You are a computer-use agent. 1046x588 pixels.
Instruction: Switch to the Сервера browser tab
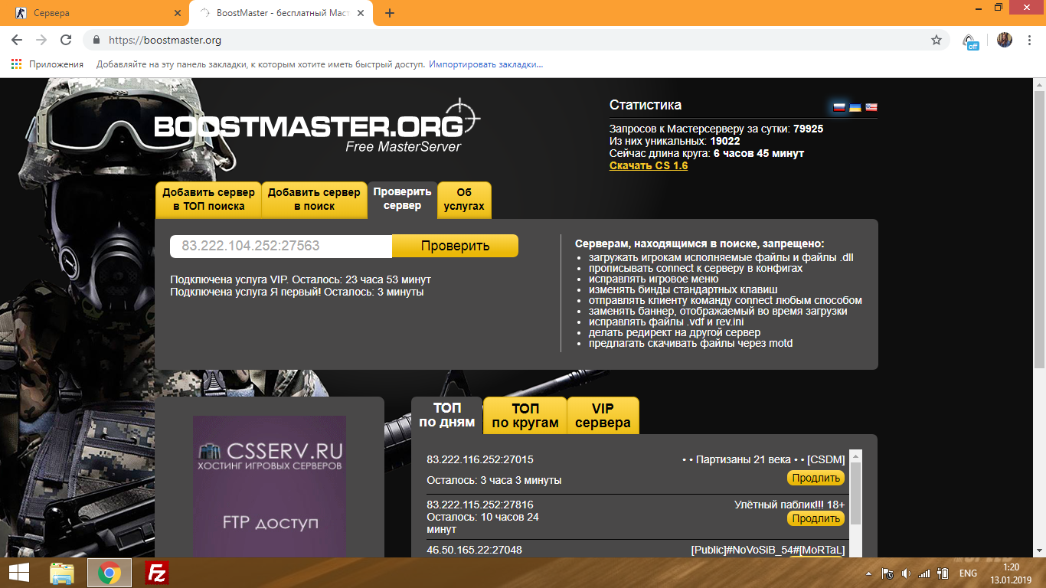(x=94, y=13)
